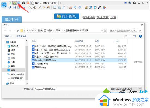Click the folder search box in dialog
This screenshot has height=108, width=150.
[125, 31]
